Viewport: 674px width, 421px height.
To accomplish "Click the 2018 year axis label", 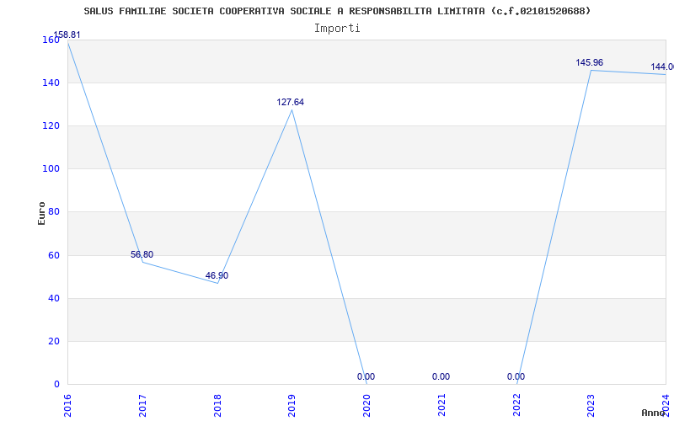I will (217, 405).
